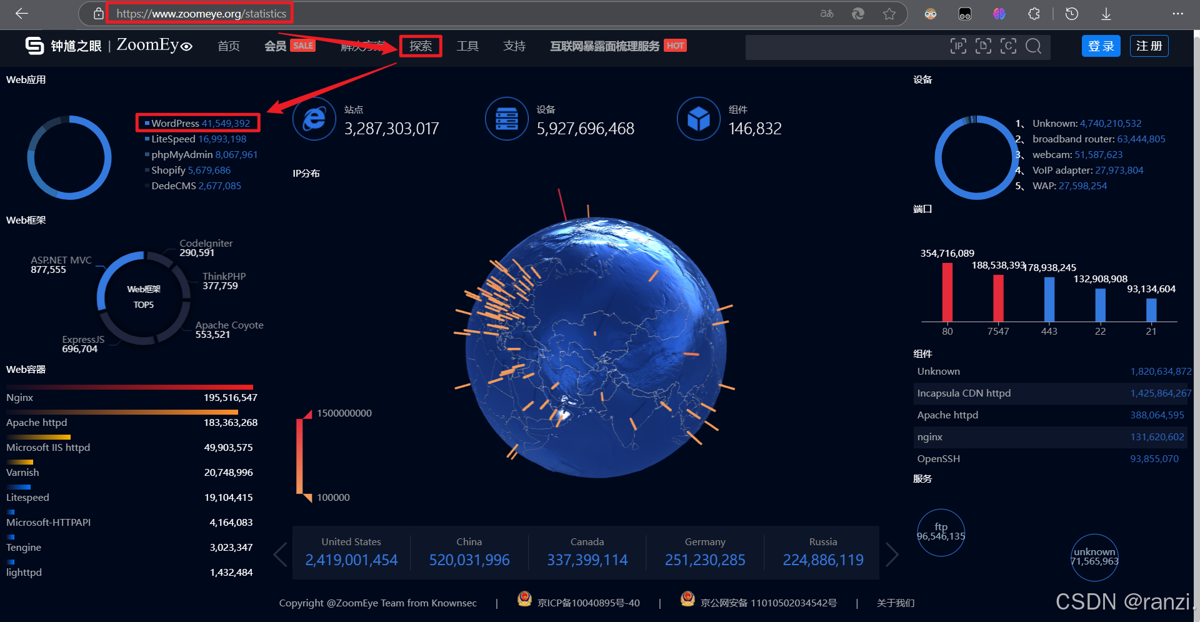Show next countries with right chevron
1200x622 pixels.
tap(892, 554)
